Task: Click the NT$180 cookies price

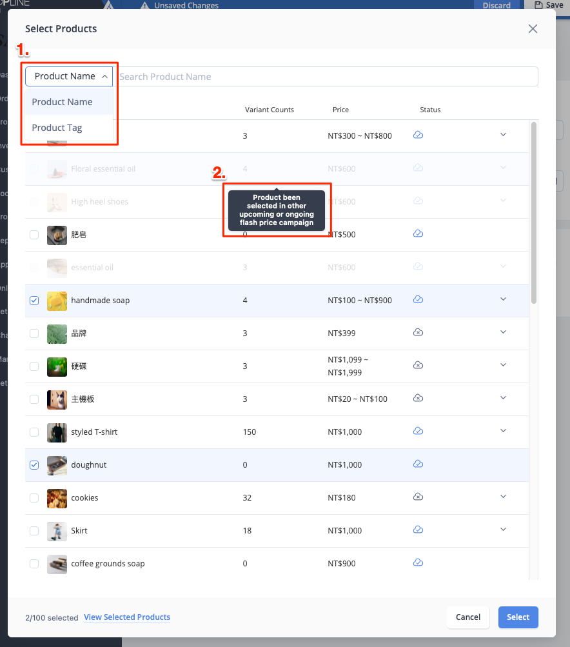Action: click(342, 497)
